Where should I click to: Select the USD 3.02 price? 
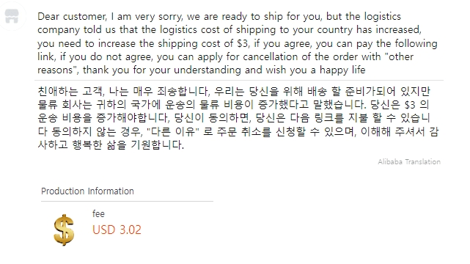(x=117, y=230)
